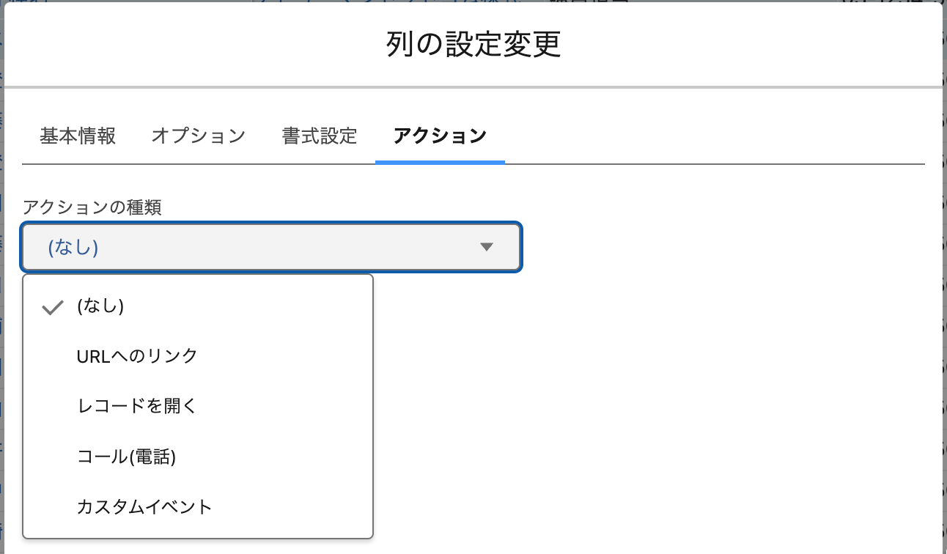Click the blue underline below the アクション tab

pyautogui.click(x=440, y=162)
